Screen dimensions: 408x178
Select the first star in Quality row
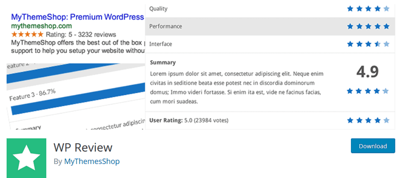pyautogui.click(x=350, y=9)
